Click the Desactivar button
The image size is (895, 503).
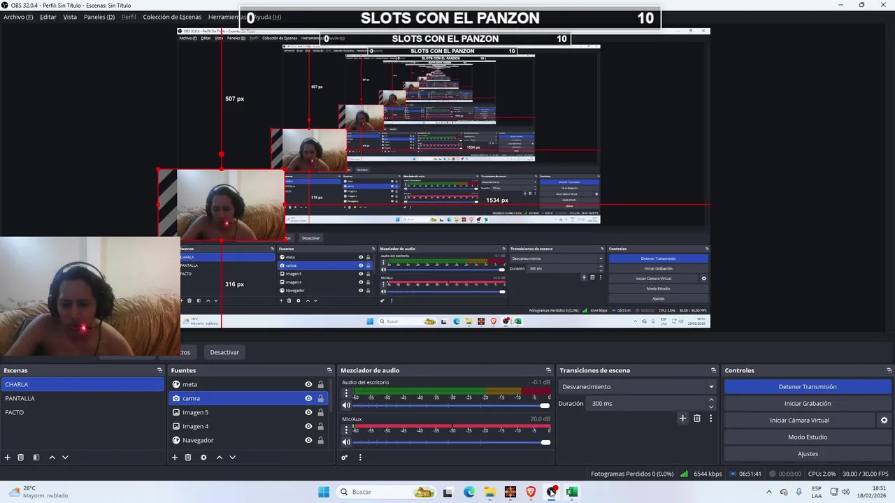pyautogui.click(x=224, y=352)
